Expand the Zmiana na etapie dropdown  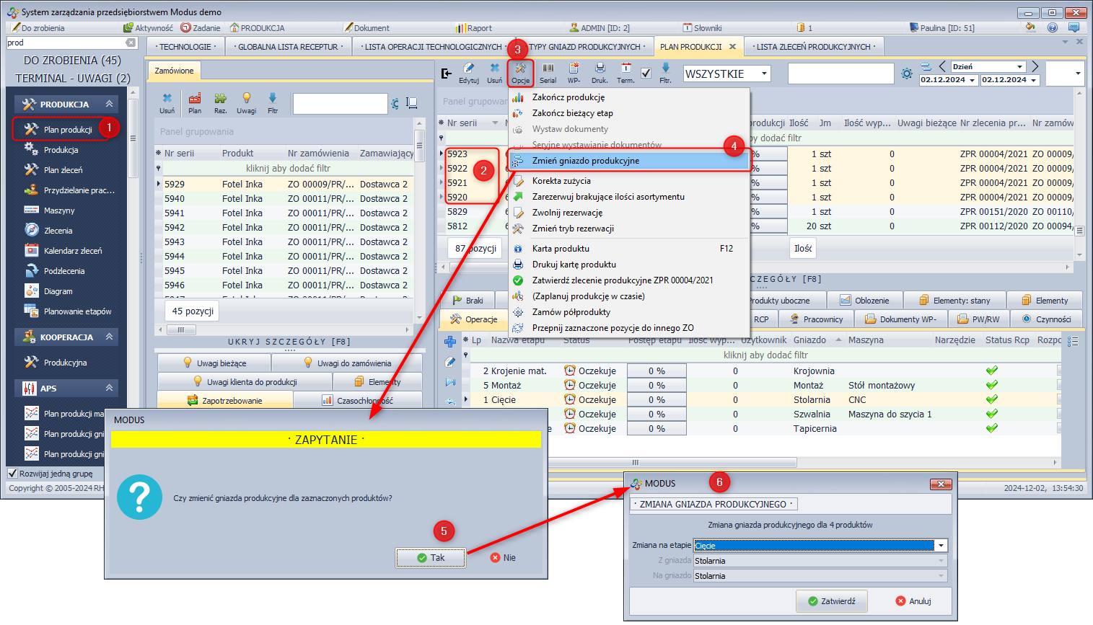coord(941,546)
